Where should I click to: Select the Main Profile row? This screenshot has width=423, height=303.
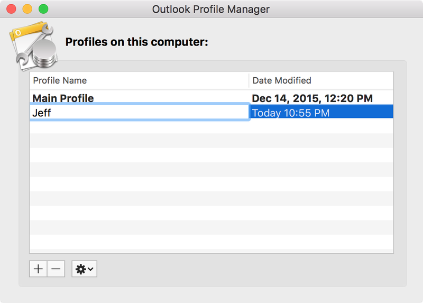click(x=211, y=98)
